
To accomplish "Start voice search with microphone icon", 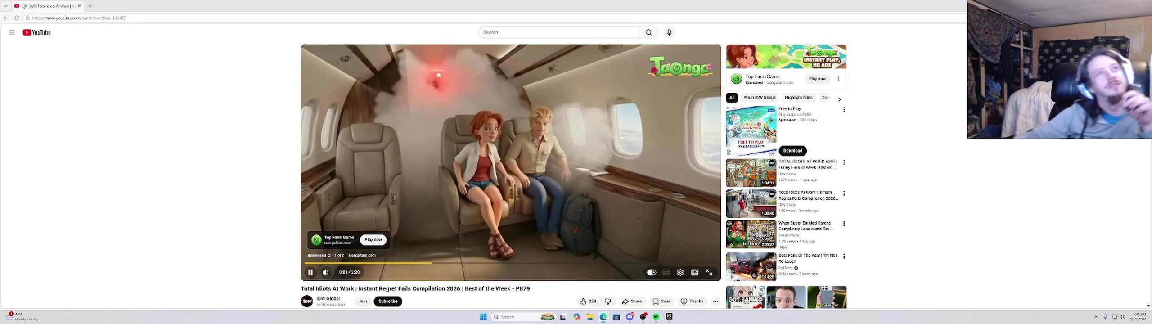I will point(669,32).
